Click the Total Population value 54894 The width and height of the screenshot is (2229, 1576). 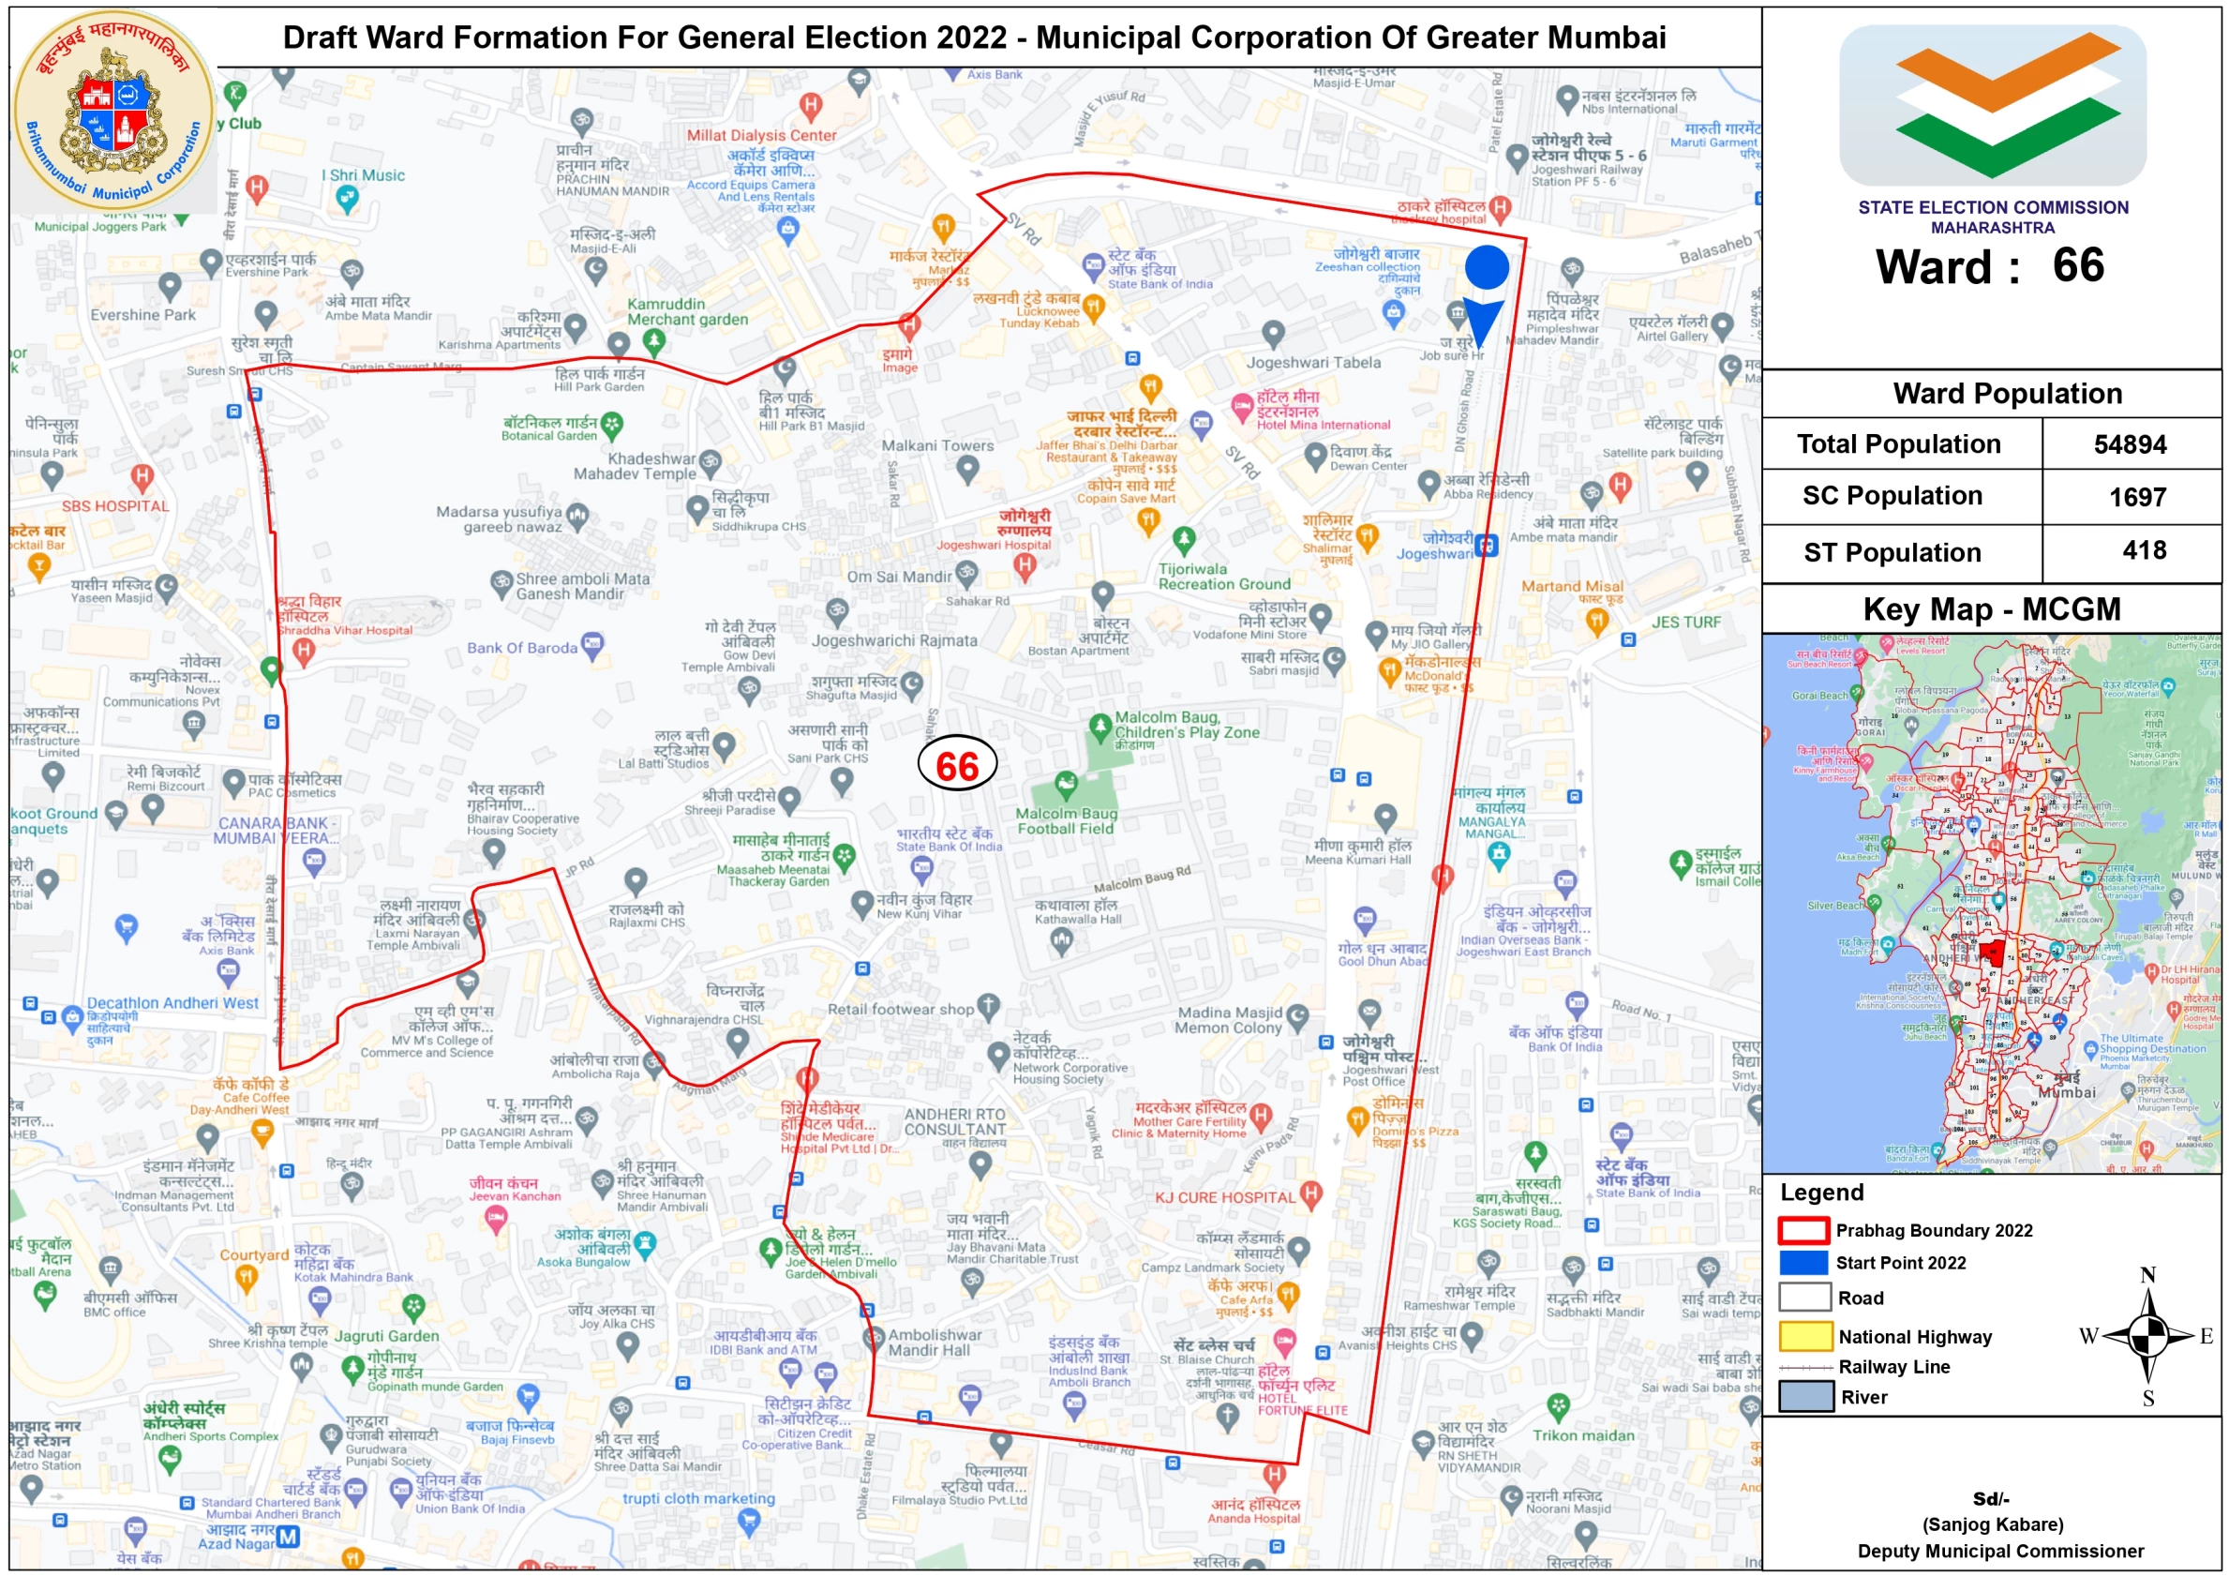(x=2129, y=444)
